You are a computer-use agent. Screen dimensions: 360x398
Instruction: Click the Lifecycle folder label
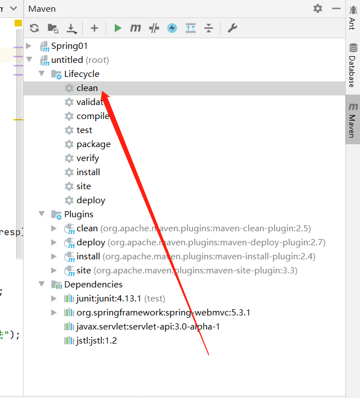click(82, 74)
